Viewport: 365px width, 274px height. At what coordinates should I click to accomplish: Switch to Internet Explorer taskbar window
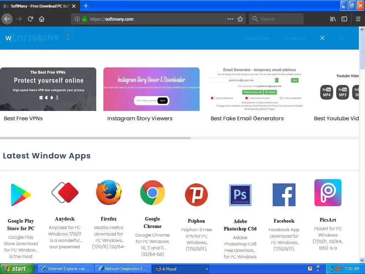click(x=66, y=269)
